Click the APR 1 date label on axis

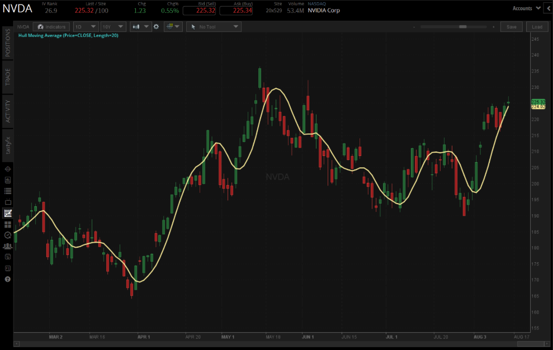click(x=144, y=337)
